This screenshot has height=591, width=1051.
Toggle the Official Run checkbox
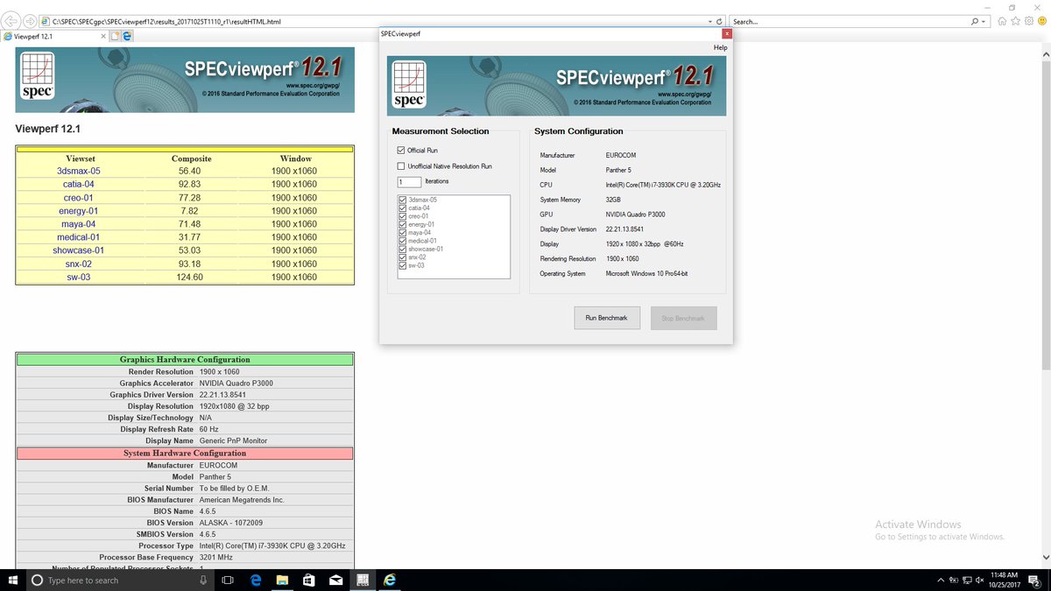pos(401,151)
